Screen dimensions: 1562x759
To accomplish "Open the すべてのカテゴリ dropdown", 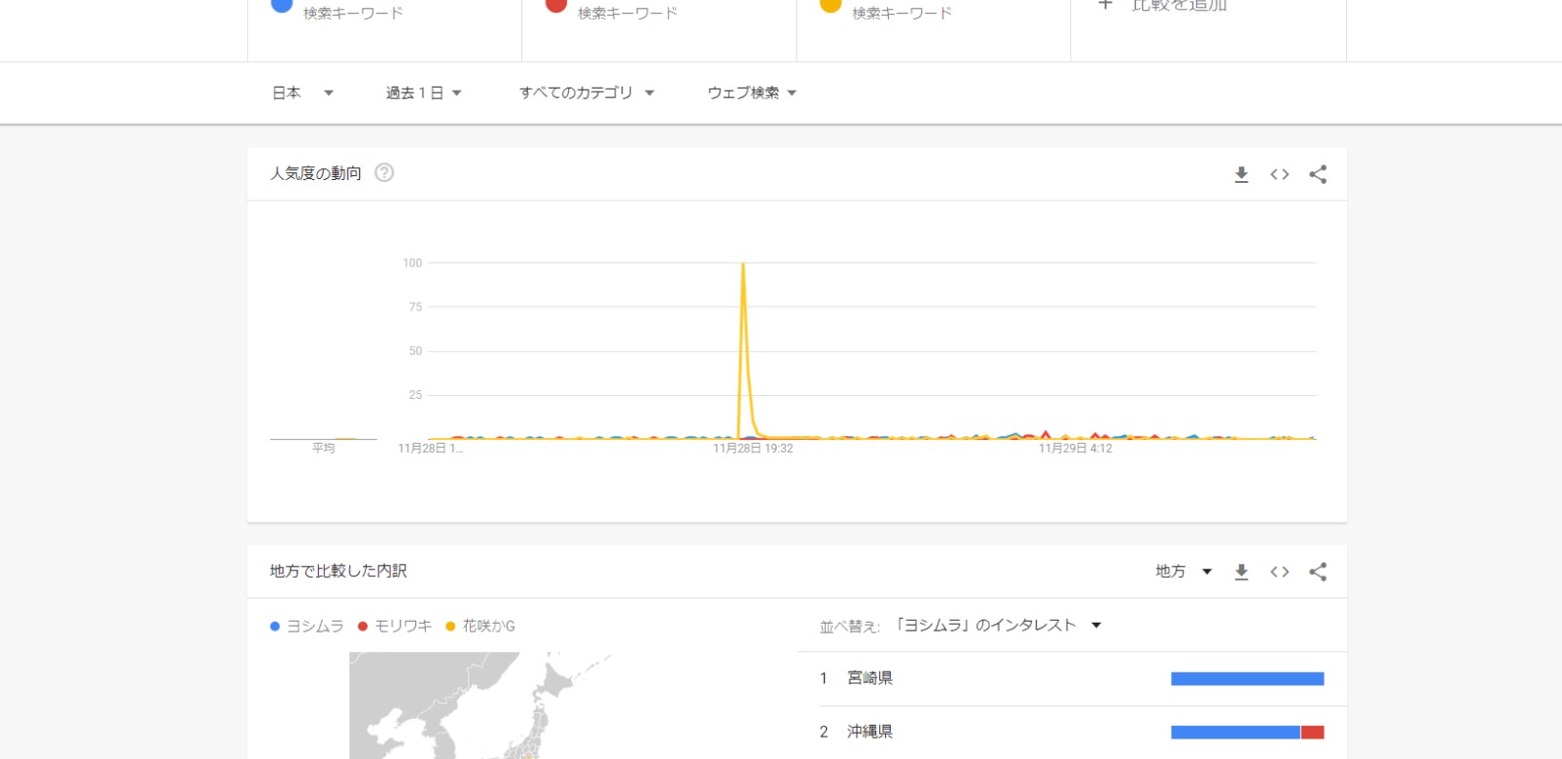I will pos(586,93).
